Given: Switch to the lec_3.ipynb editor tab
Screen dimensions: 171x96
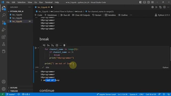Looking at the screenshot, I should [x=44, y=7].
